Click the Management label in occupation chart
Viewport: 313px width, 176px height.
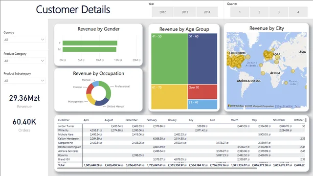click(76, 102)
